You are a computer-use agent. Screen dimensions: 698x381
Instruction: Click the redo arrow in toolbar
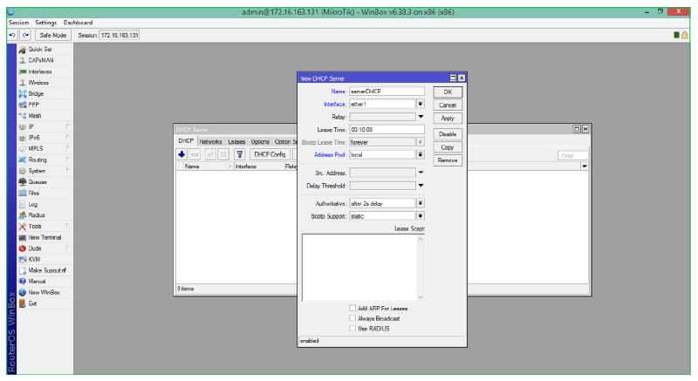(x=26, y=35)
